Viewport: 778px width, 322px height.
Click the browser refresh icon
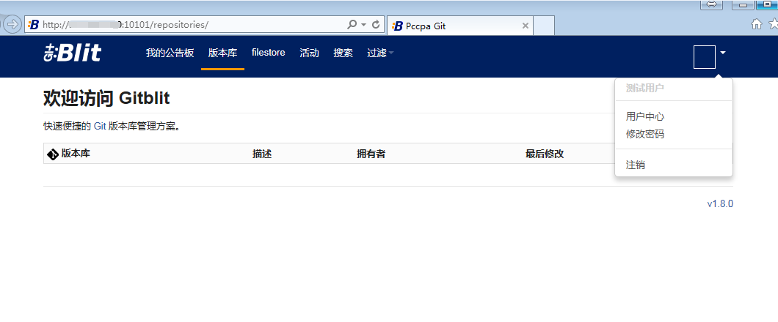(376, 24)
